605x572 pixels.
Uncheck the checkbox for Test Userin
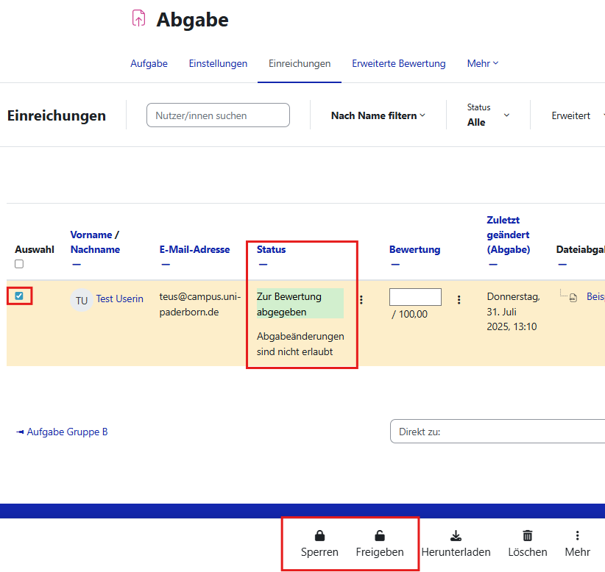click(x=19, y=296)
